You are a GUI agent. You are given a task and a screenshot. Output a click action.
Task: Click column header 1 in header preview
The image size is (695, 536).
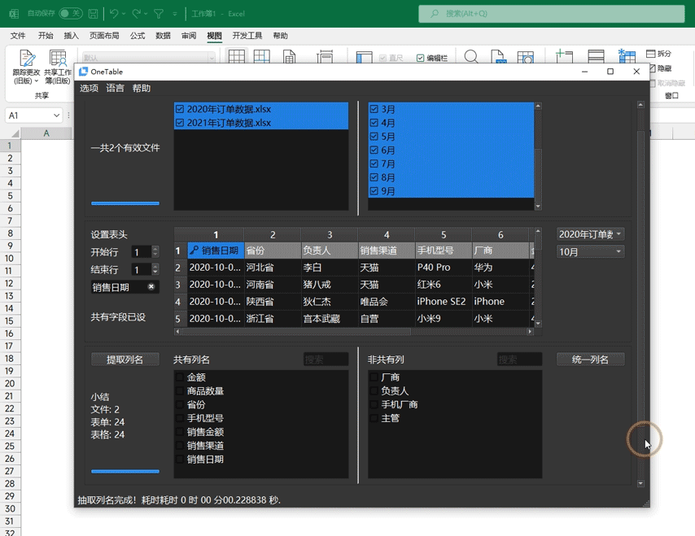(x=216, y=234)
